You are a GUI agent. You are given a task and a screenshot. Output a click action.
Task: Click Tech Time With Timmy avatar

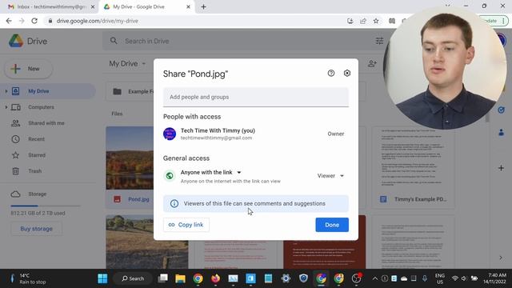(170, 134)
